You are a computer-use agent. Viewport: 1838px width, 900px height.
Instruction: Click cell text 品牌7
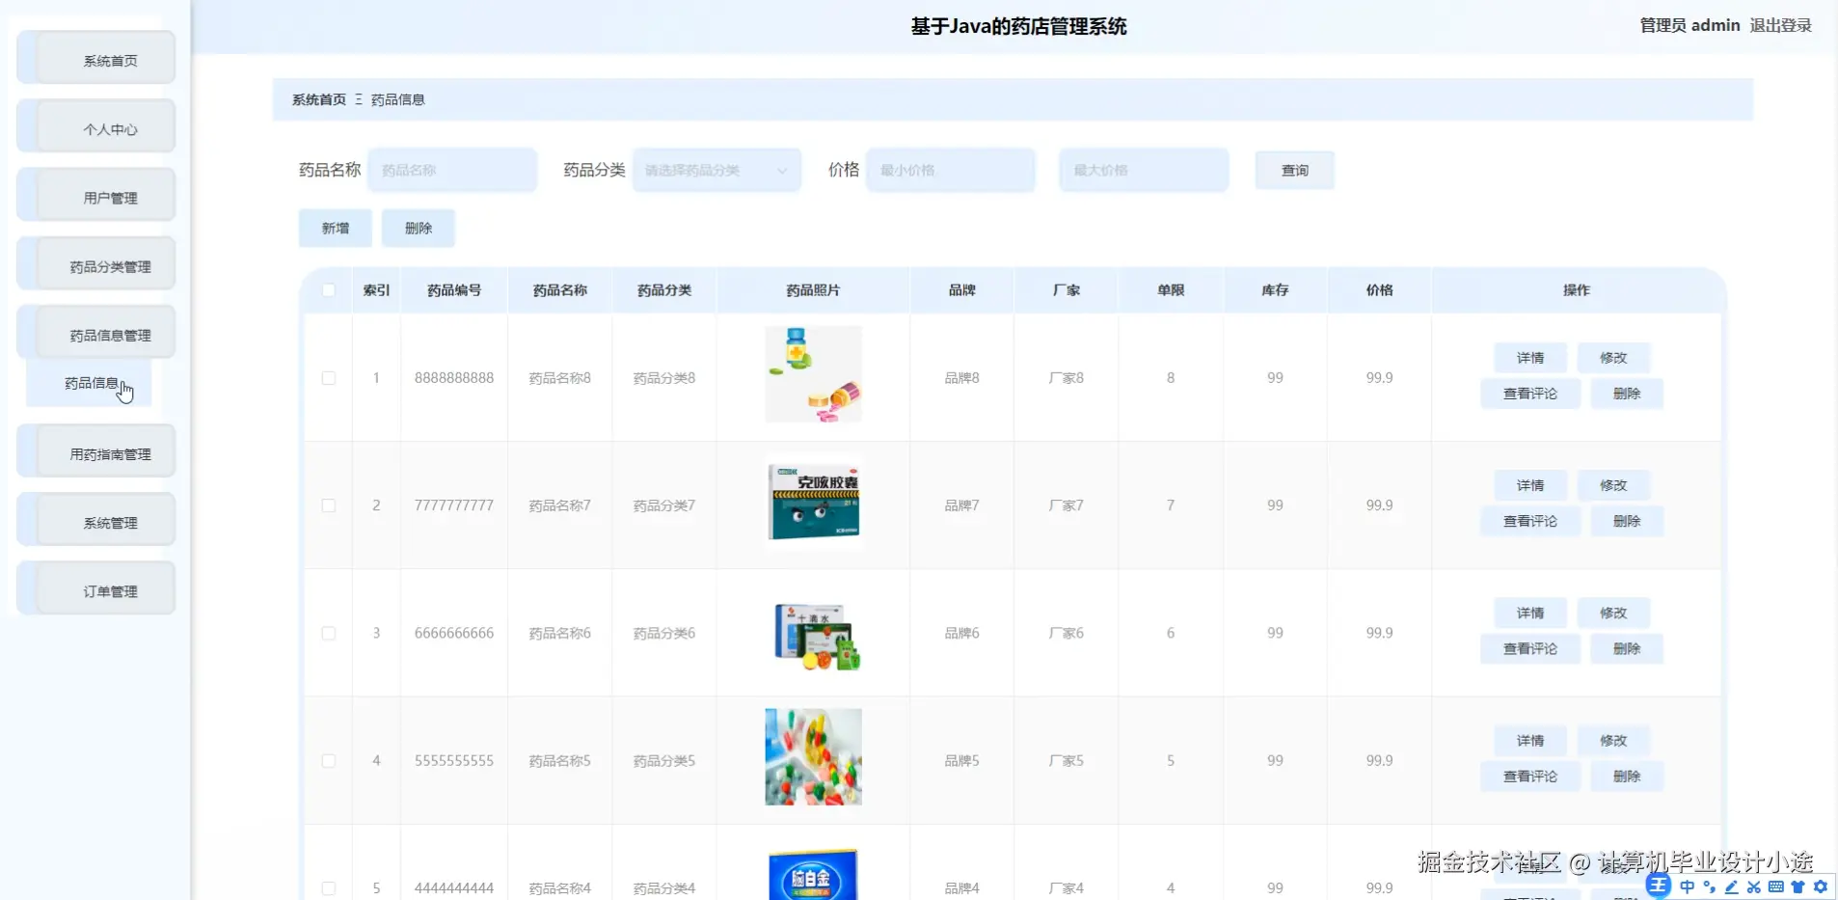[961, 505]
